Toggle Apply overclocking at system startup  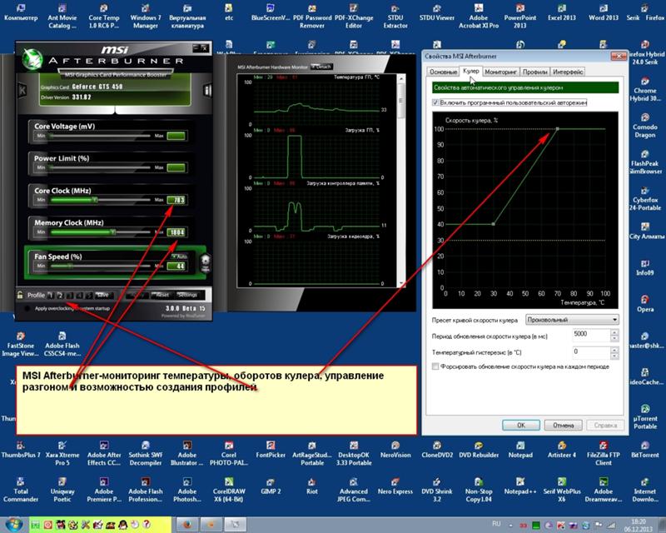coord(27,309)
